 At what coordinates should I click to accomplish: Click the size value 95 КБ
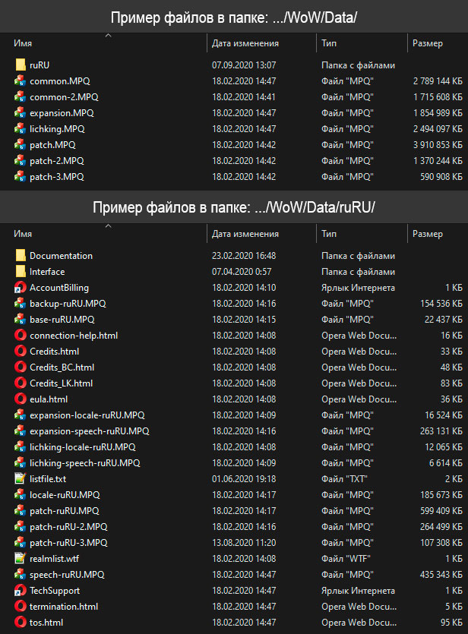pos(451,623)
